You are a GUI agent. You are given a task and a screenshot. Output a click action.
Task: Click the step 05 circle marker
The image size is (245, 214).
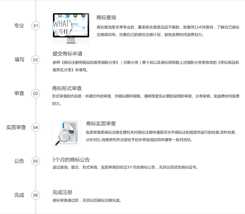[x=36, y=161]
